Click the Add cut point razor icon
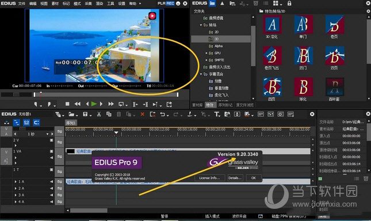 click(190, 115)
